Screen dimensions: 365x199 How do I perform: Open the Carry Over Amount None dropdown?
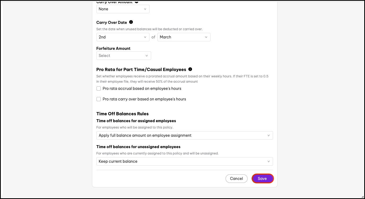coord(123,9)
